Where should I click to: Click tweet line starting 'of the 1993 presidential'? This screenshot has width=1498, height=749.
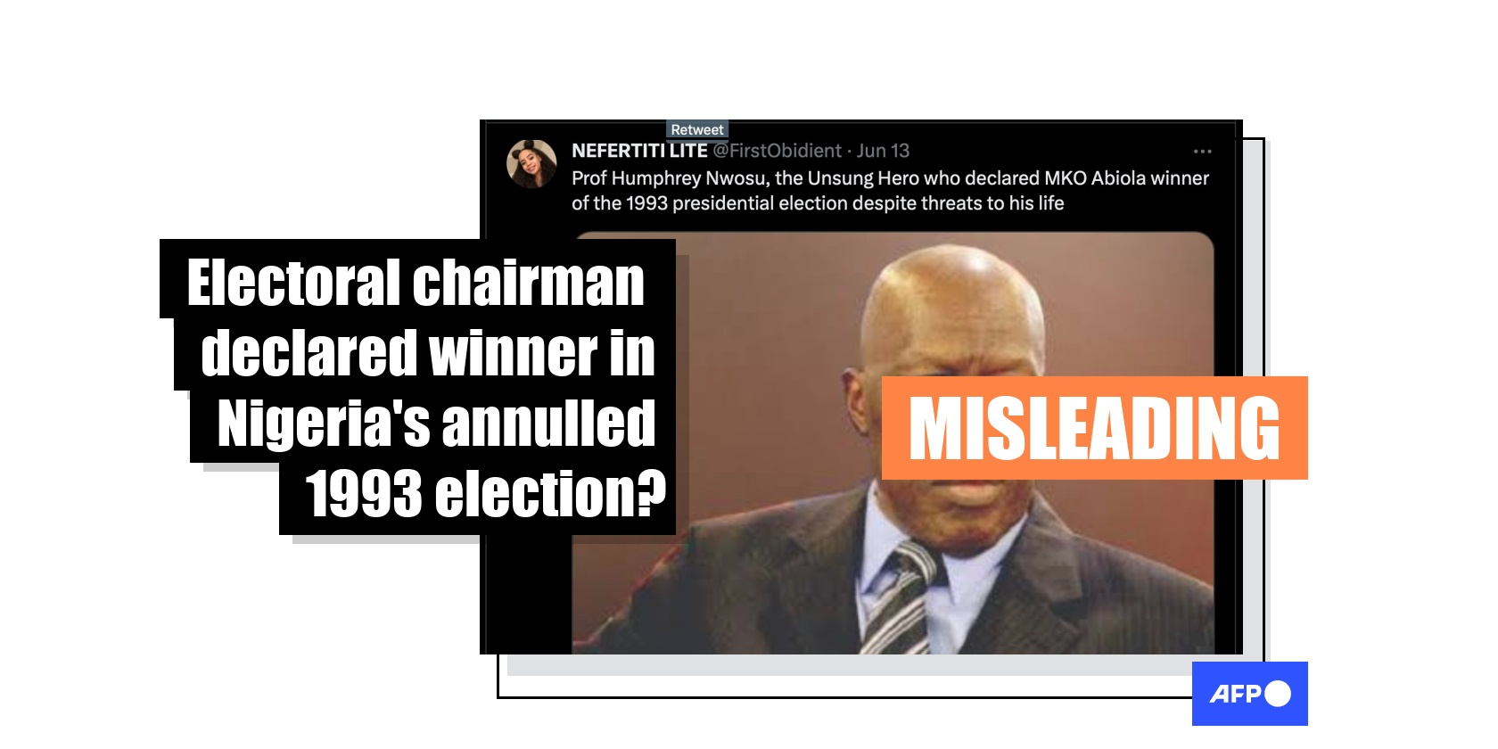point(818,203)
